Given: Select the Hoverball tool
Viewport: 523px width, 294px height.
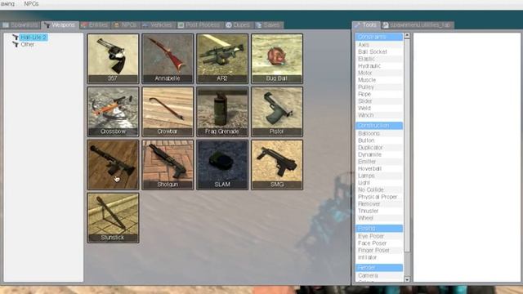Looking at the screenshot, I should tap(379, 169).
